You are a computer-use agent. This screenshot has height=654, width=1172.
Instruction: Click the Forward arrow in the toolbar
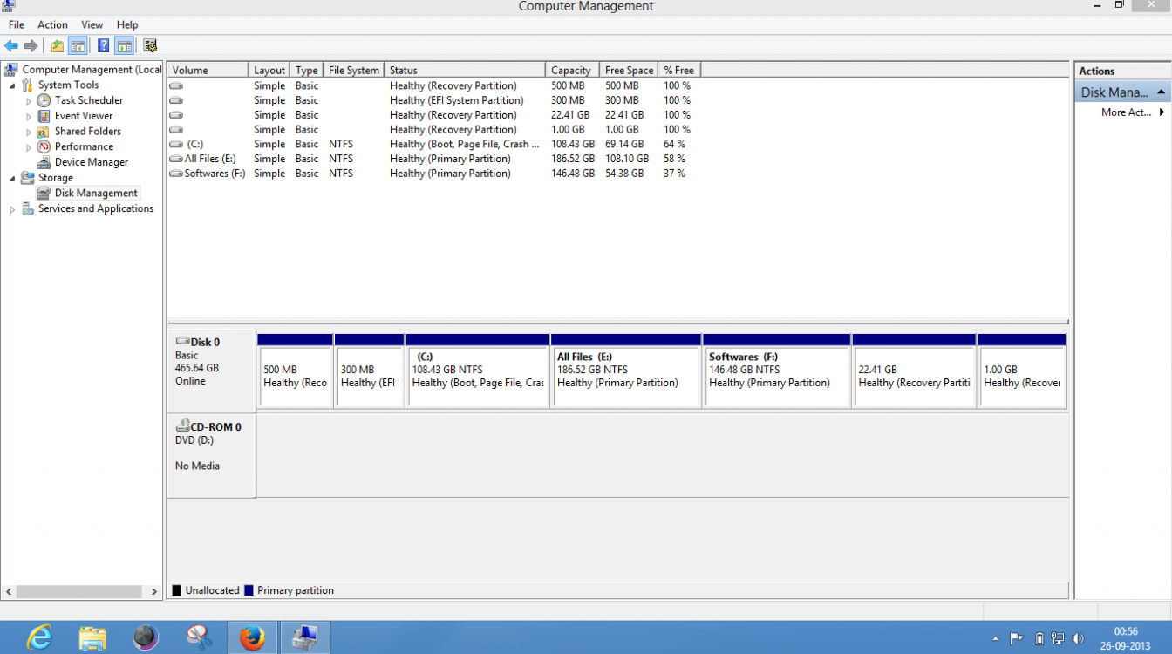pyautogui.click(x=31, y=46)
